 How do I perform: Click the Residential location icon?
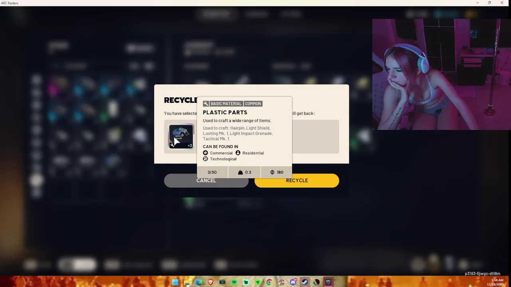point(238,153)
